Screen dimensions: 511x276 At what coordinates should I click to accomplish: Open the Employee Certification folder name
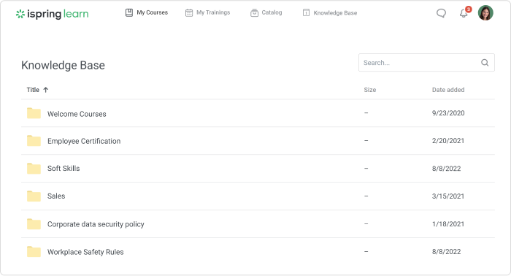coord(84,141)
